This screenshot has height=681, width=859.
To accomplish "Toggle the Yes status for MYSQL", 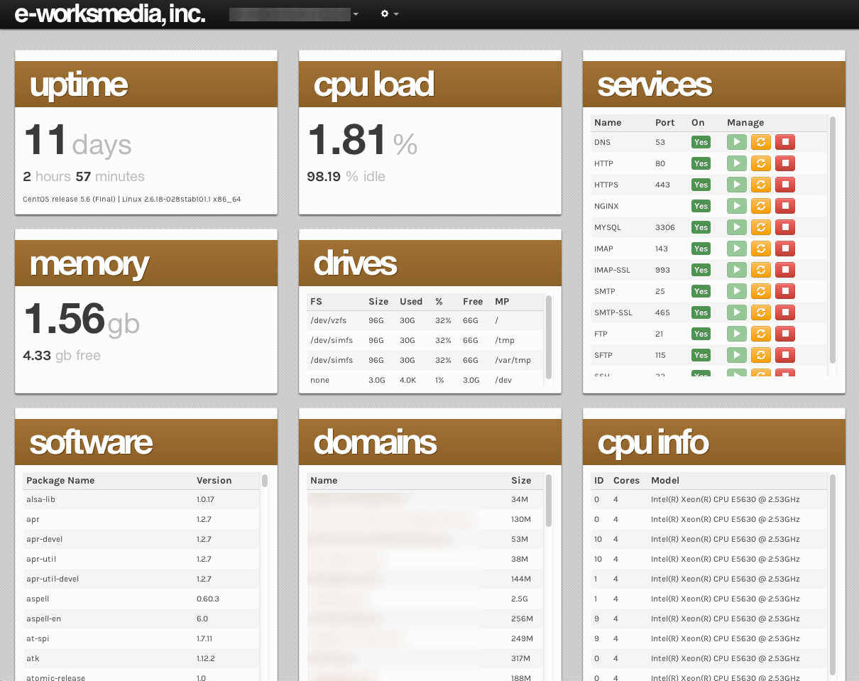I will pyautogui.click(x=701, y=227).
